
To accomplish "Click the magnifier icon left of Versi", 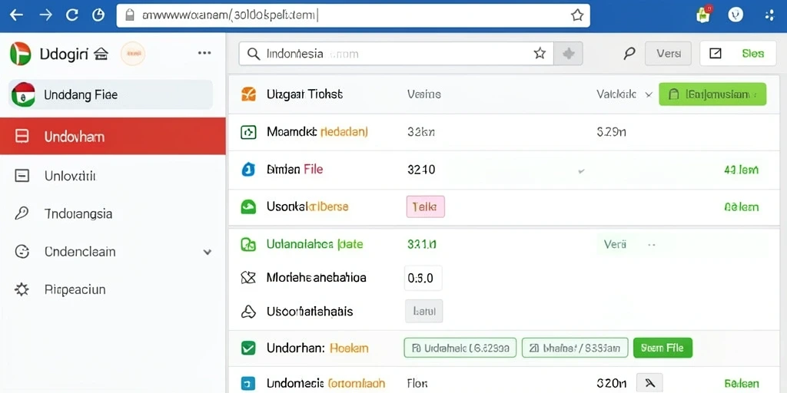I will [629, 54].
